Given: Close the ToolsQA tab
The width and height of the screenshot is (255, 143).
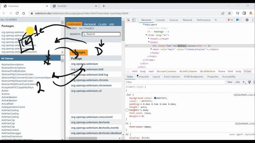Looking at the screenshot, I should point(96,6).
